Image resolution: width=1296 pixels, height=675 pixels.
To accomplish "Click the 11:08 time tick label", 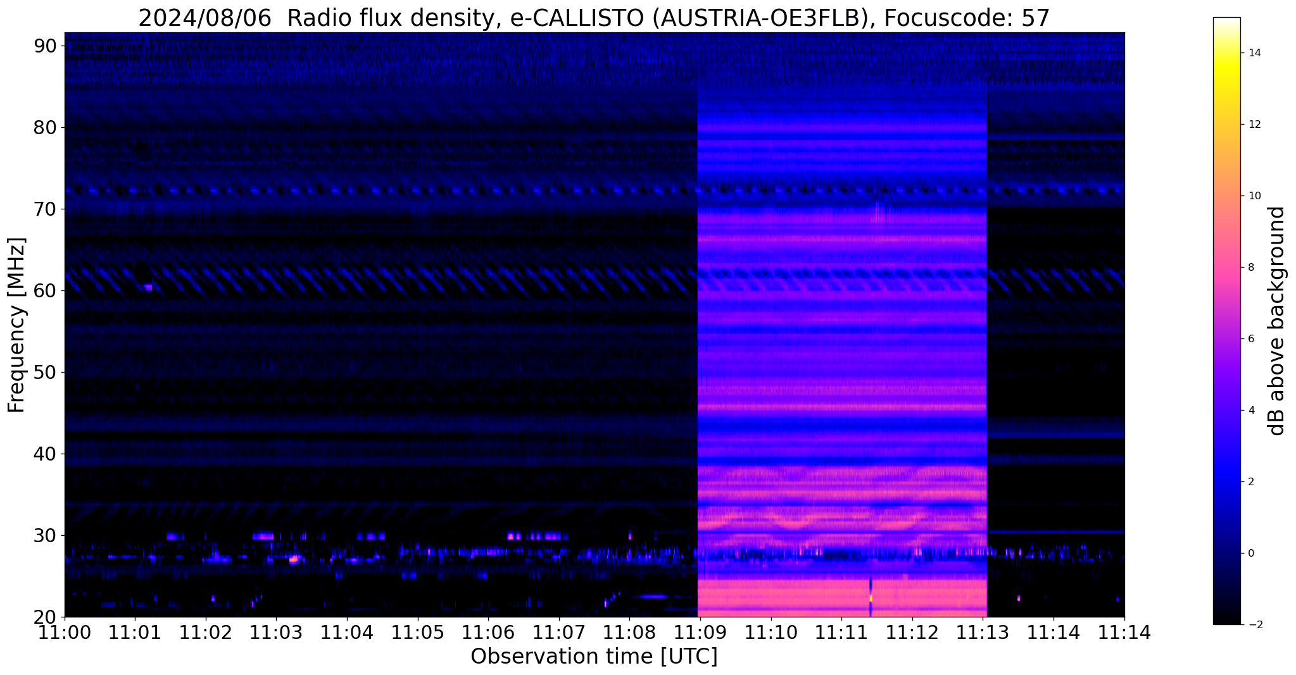I will pyautogui.click(x=629, y=633).
